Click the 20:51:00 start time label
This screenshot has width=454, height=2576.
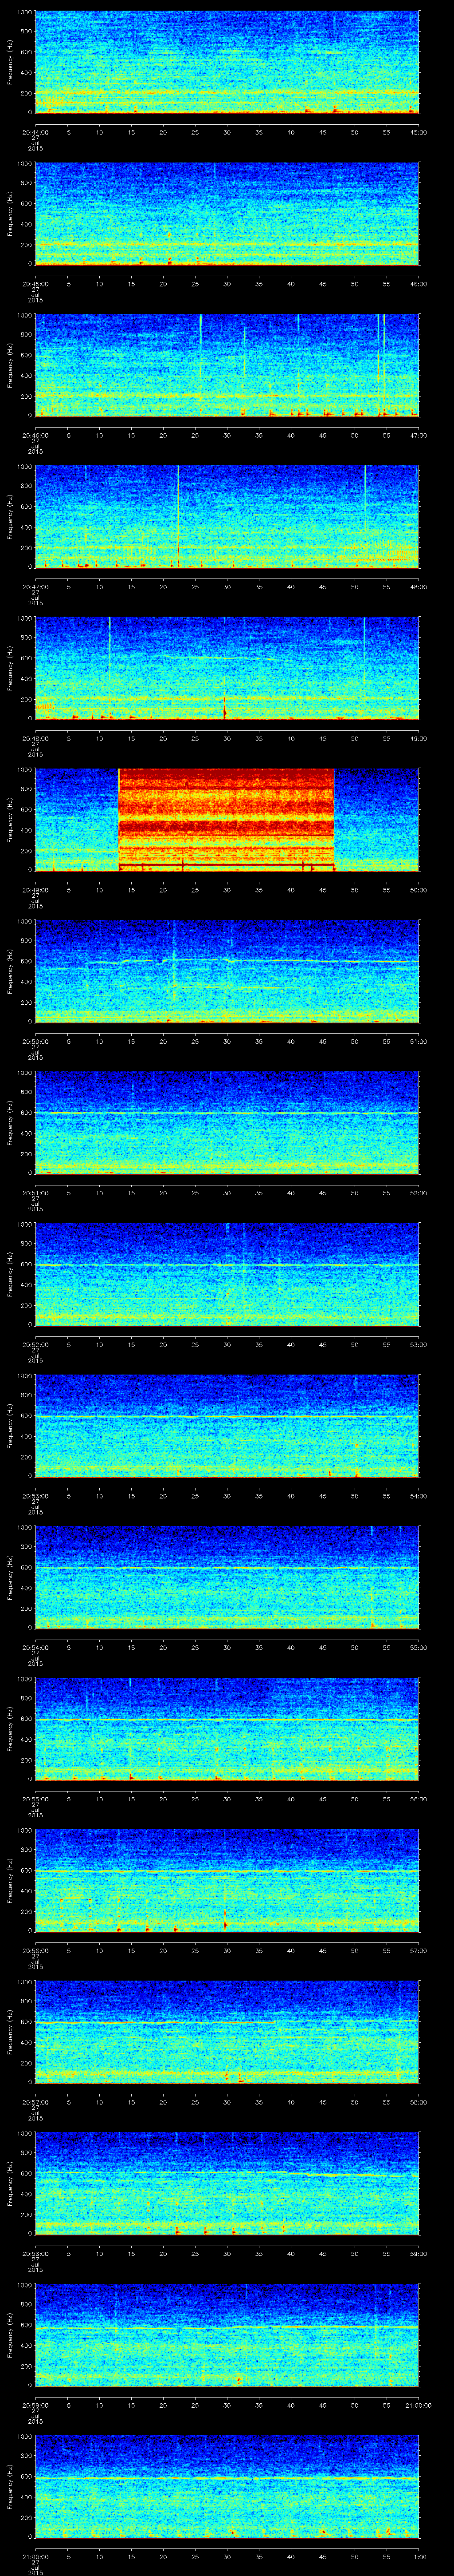(x=35, y=1192)
